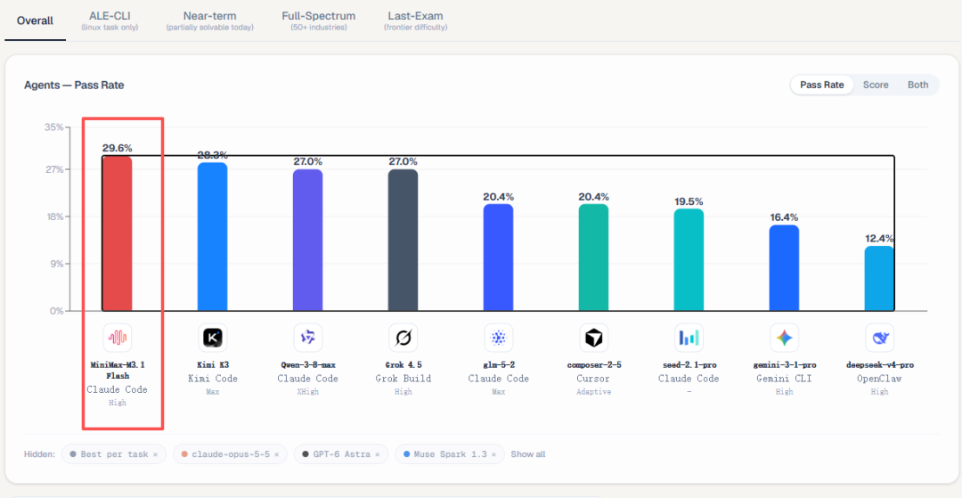
Task: Click the glm-5-2 logo icon
Action: pyautogui.click(x=498, y=338)
